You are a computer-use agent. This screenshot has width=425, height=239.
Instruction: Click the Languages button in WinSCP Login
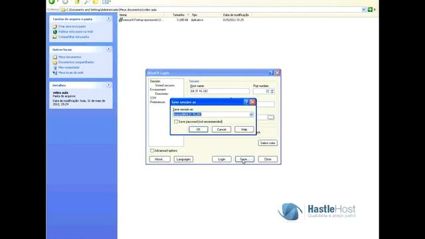tap(183, 159)
